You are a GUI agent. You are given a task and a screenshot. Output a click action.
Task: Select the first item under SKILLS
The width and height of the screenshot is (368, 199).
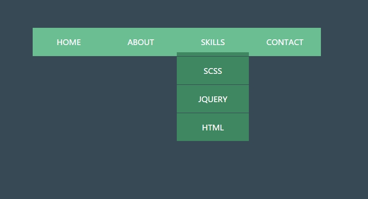[213, 71]
